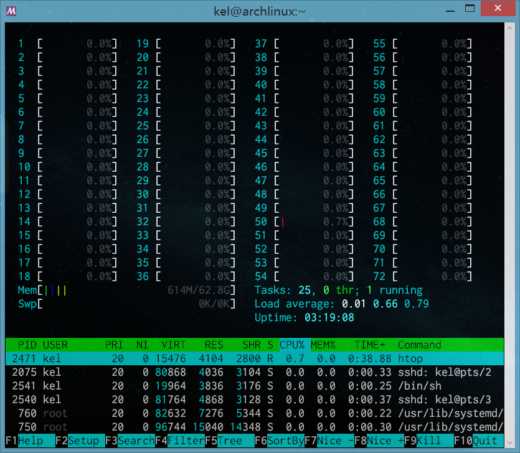Image resolution: width=520 pixels, height=453 pixels.
Task: Open the F6 SortBy menu
Action: click(x=280, y=441)
